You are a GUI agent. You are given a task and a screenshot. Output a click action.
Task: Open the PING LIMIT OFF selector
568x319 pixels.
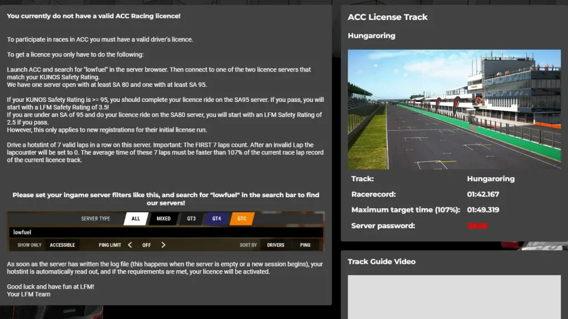[x=148, y=245]
